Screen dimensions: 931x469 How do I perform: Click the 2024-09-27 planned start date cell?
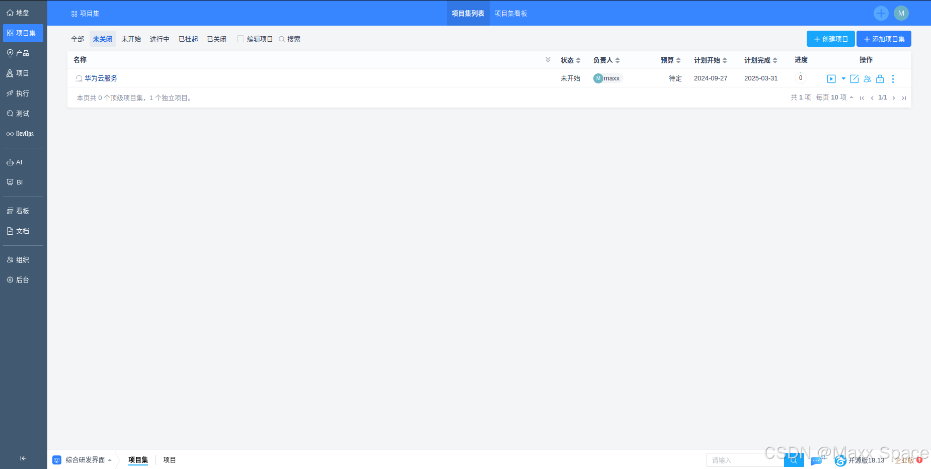(711, 78)
